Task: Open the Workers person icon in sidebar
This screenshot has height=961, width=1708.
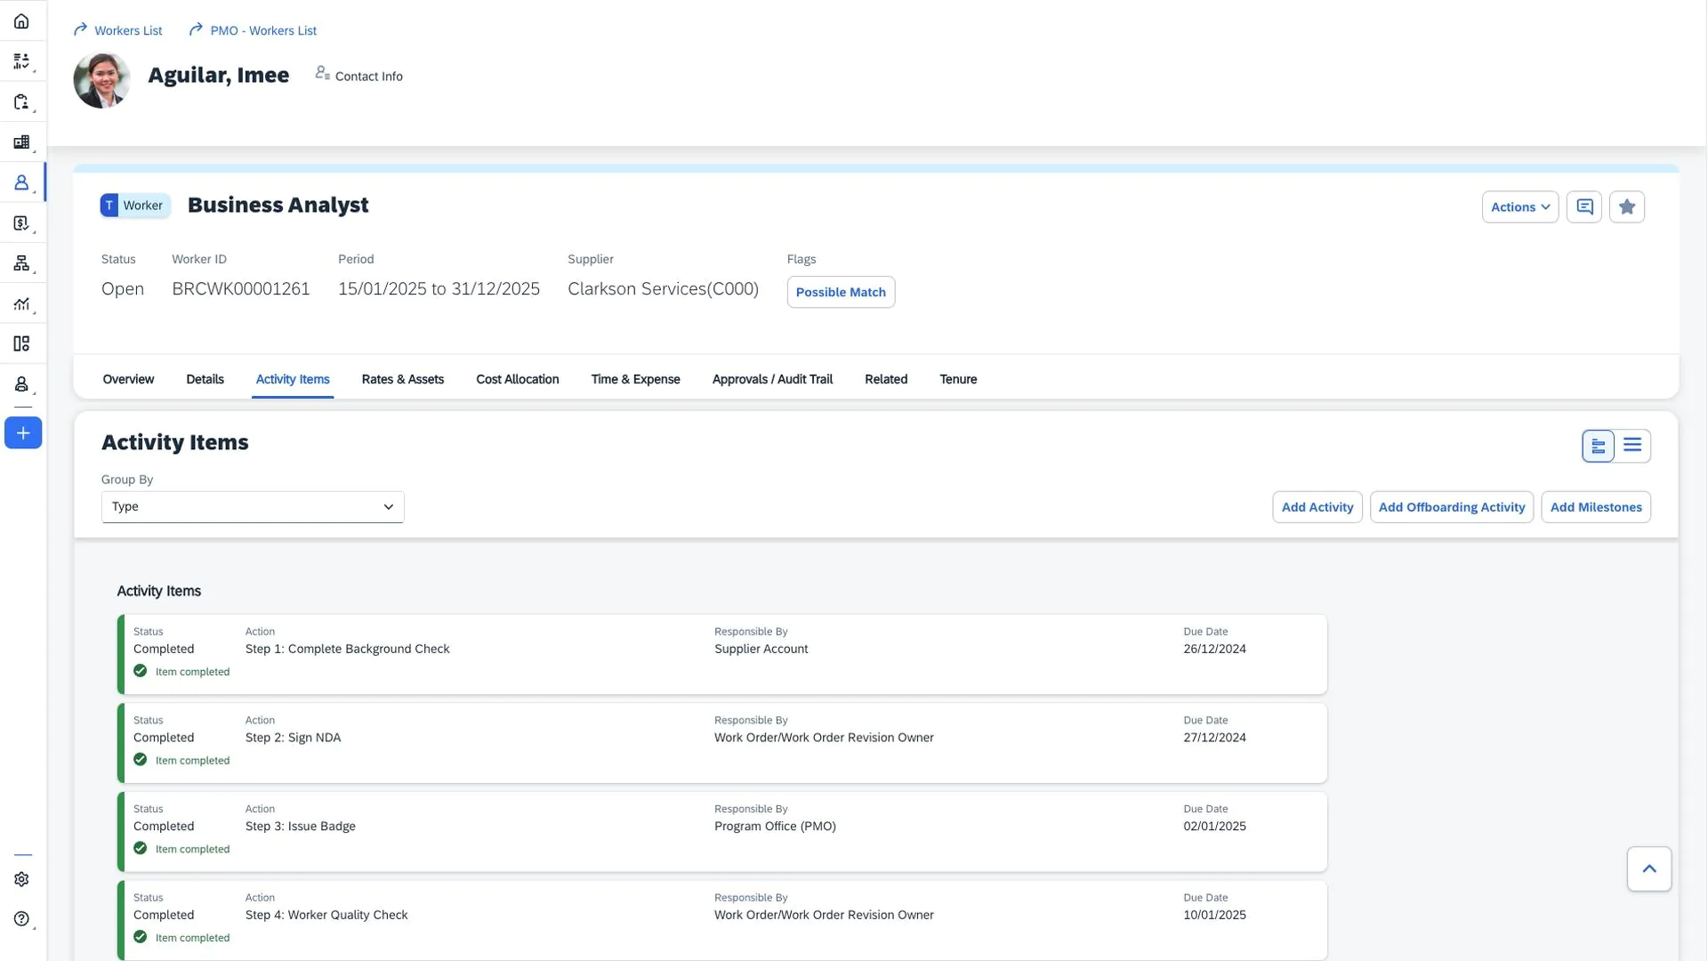Action: 21,182
